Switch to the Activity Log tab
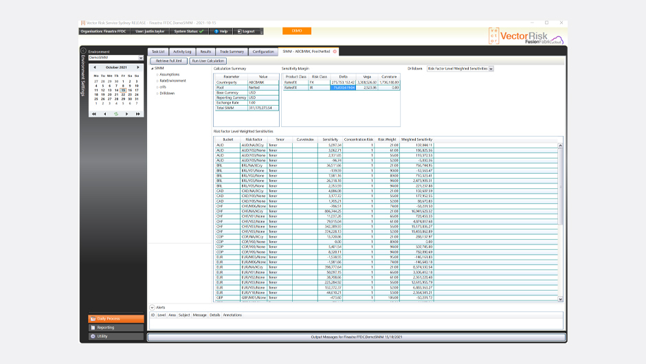The width and height of the screenshot is (646, 364). click(x=182, y=52)
